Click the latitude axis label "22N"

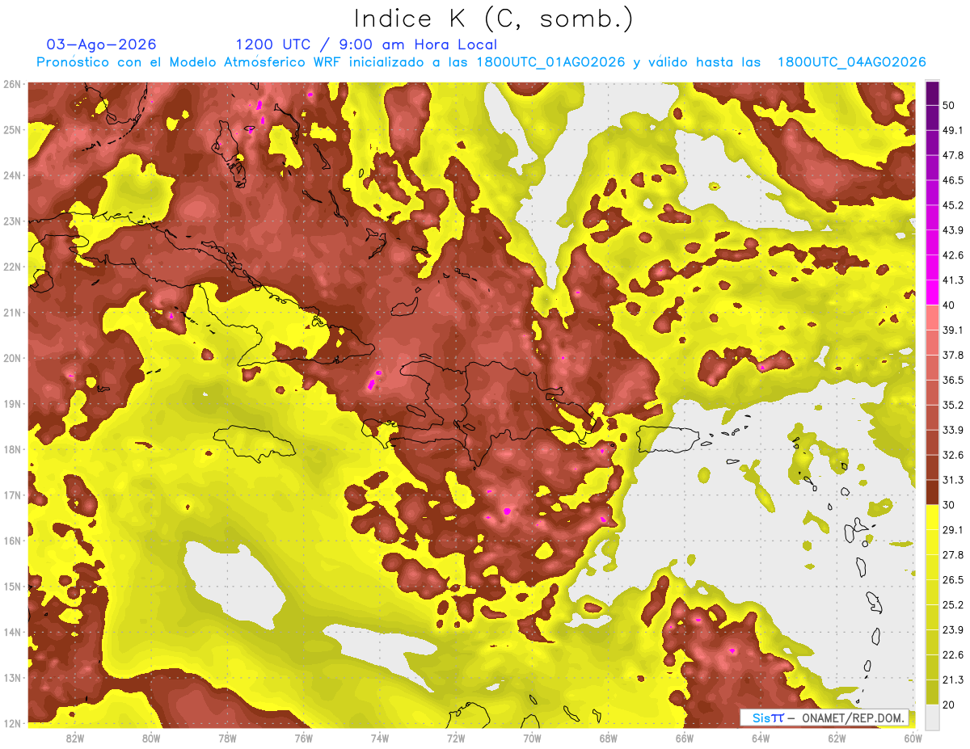[12, 267]
